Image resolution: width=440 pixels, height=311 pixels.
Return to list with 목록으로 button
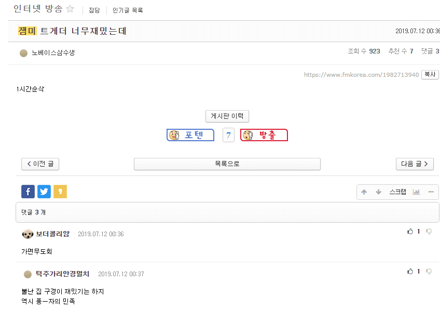tap(227, 164)
